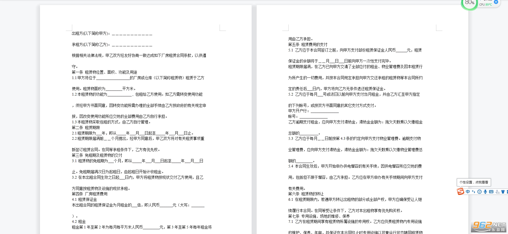Activate voice input microphone icon
Viewport: 508px width, 234px height.
[485, 192]
